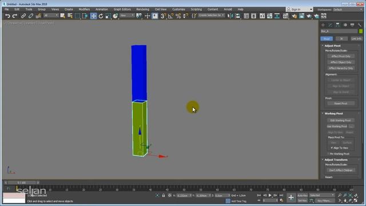Click the Use Pivot Point Center icon
The width and height of the screenshot is (366, 206).
point(139,16)
